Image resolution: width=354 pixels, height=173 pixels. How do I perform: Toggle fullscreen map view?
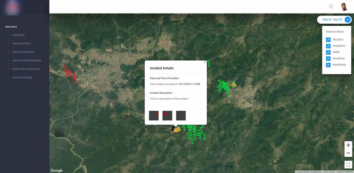click(348, 164)
